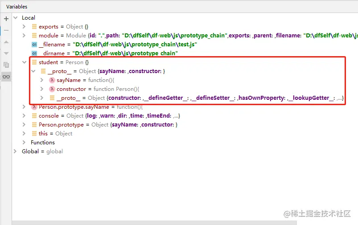Click the console object icon
The image size is (358, 225).
(34, 115)
